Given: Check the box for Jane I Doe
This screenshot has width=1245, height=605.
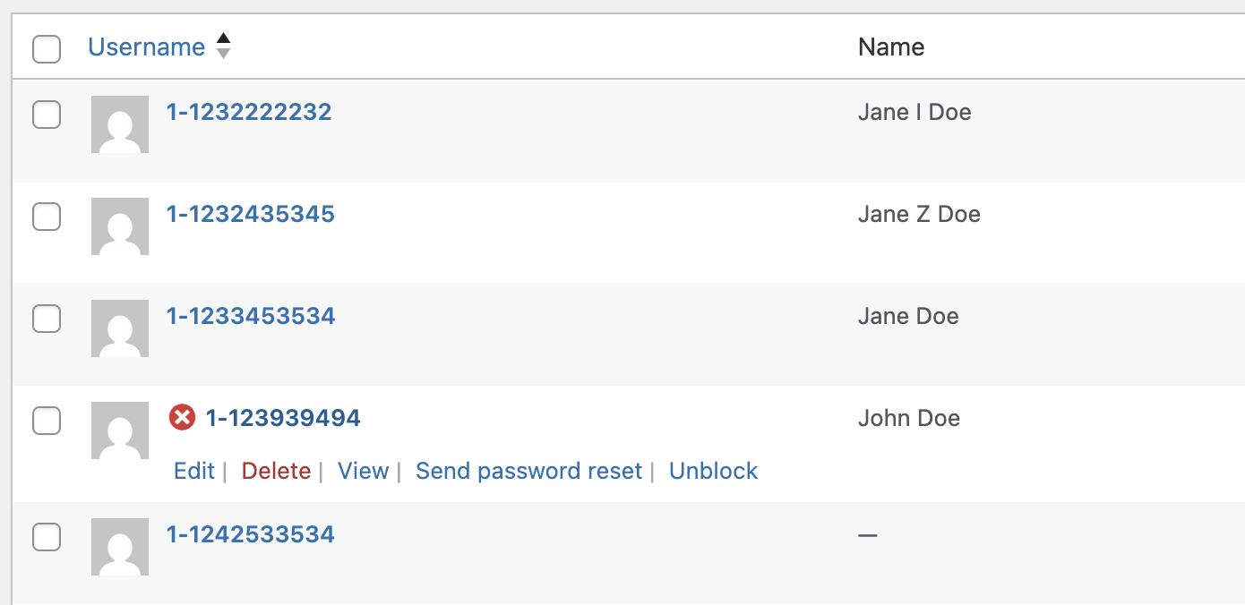Looking at the screenshot, I should [47, 115].
